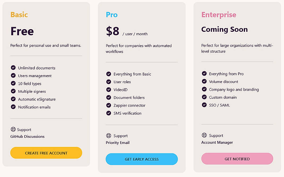
Task: Select the Enterprise plan title
Action: click(218, 15)
